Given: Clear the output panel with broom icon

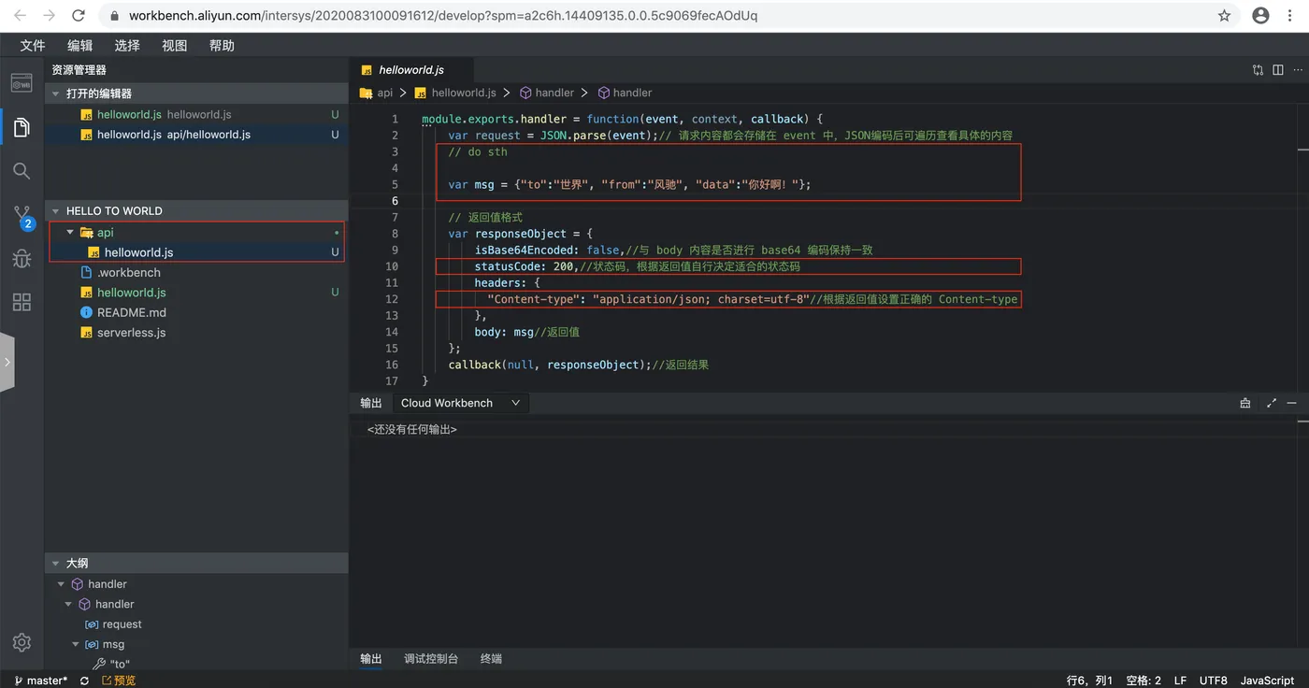Looking at the screenshot, I should [x=1245, y=403].
